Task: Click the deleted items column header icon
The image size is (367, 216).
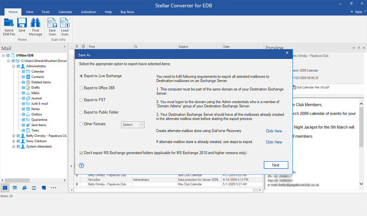Action: (84, 46)
